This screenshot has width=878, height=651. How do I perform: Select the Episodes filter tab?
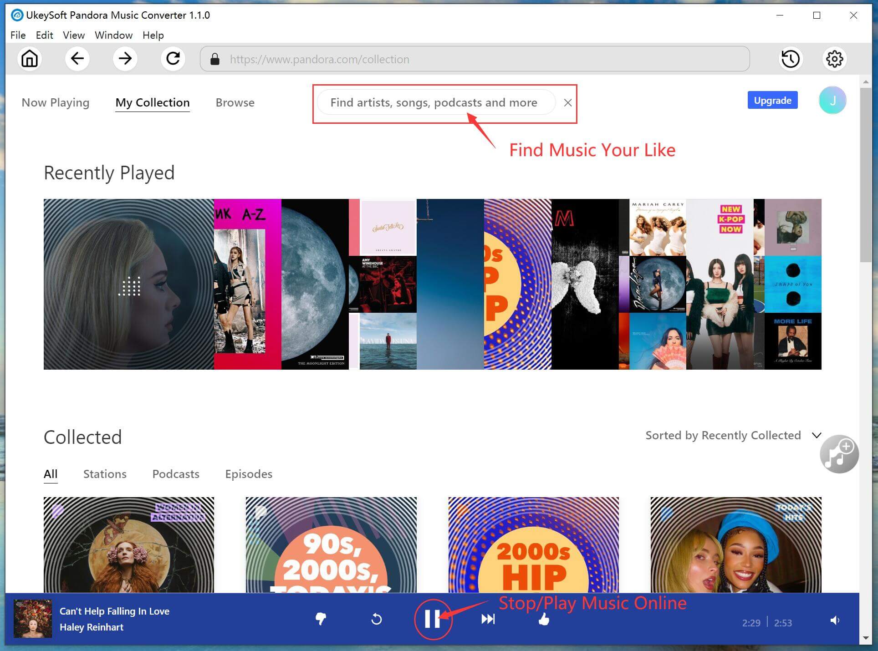pos(248,474)
